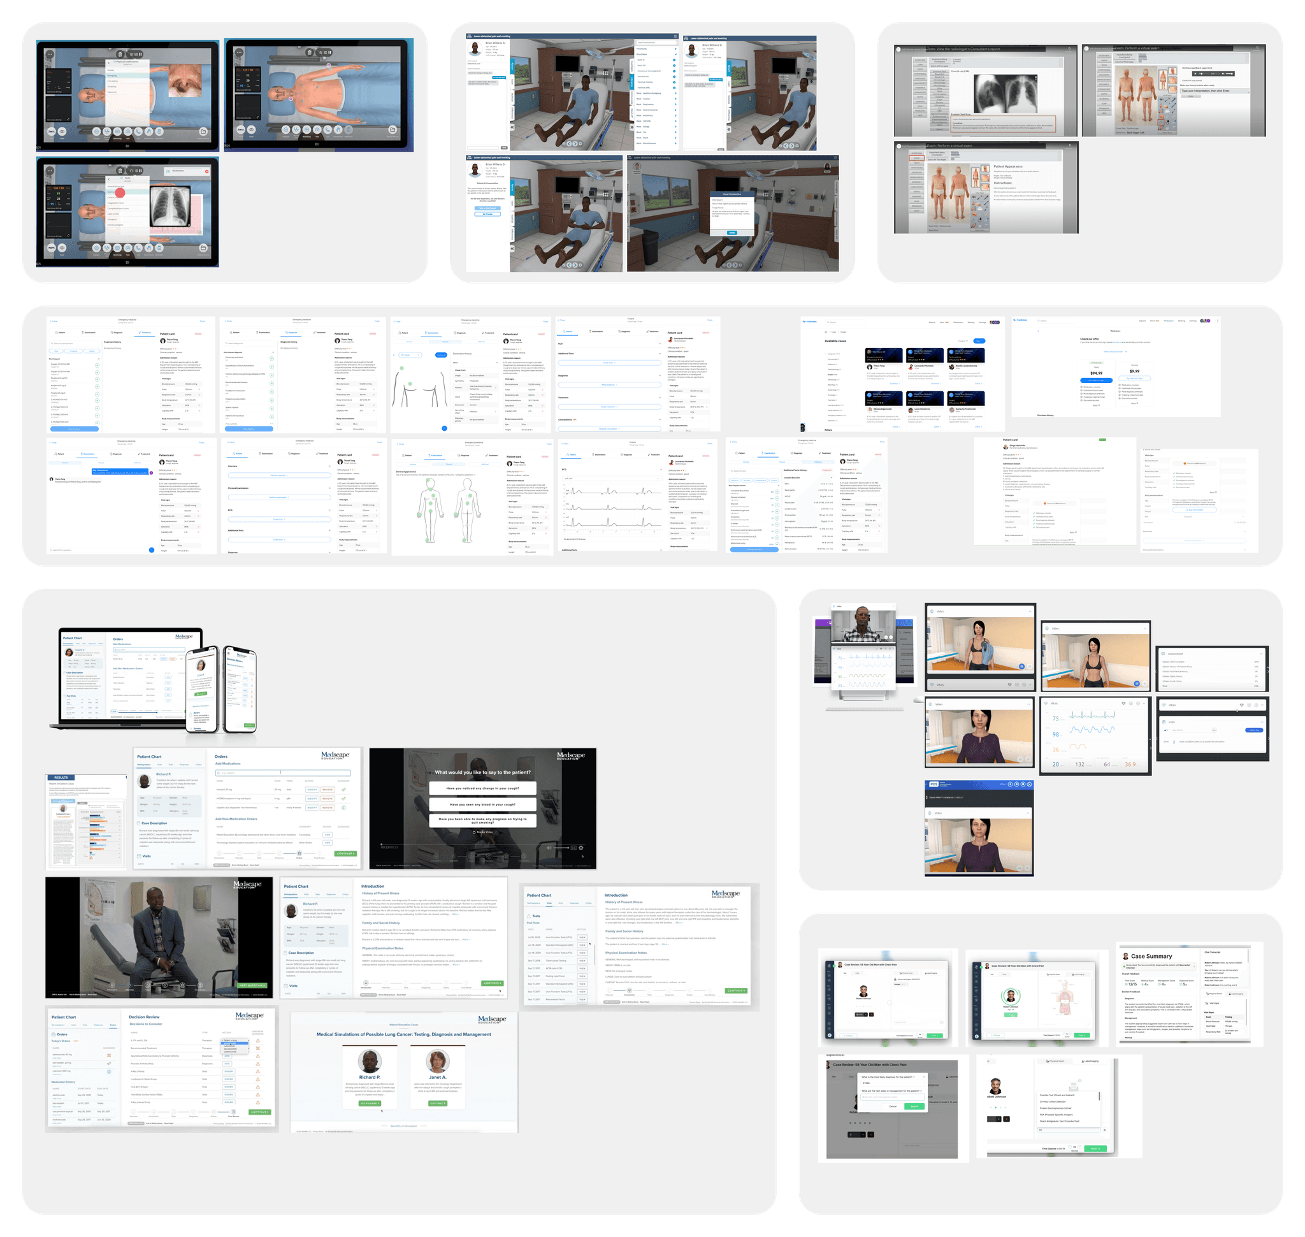
Task: Open gear icon in expanded Vitals panel
Action: (1138, 704)
